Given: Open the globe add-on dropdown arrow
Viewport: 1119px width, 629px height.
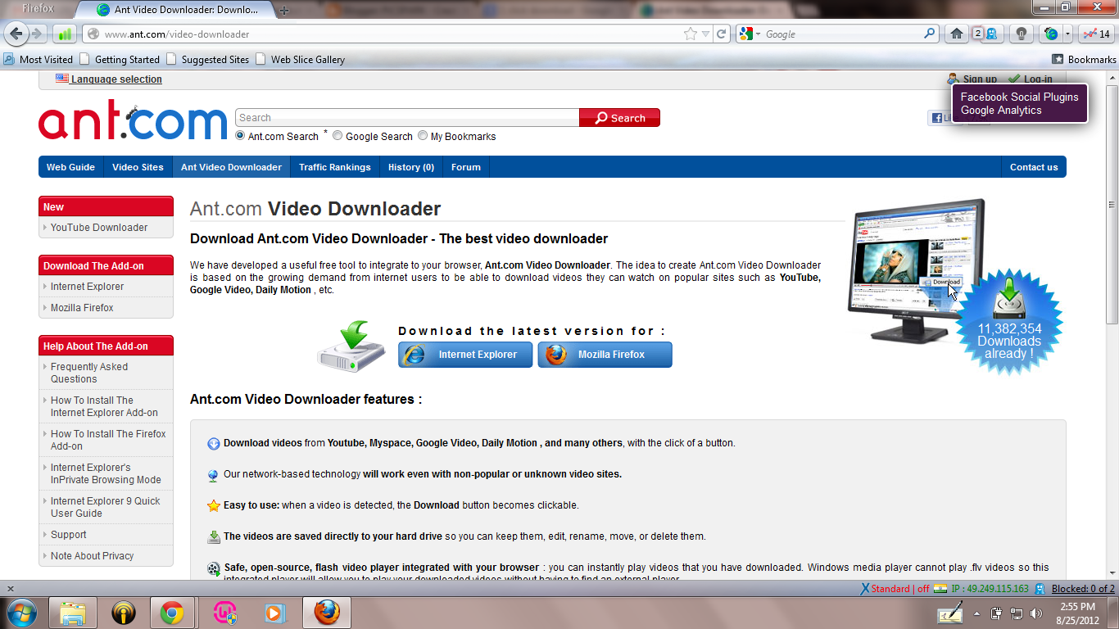Looking at the screenshot, I should [1067, 34].
